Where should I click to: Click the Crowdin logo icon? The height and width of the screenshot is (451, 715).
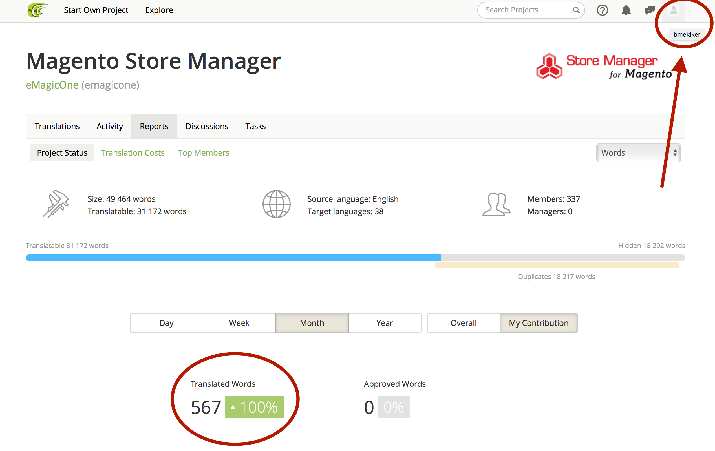pyautogui.click(x=37, y=10)
